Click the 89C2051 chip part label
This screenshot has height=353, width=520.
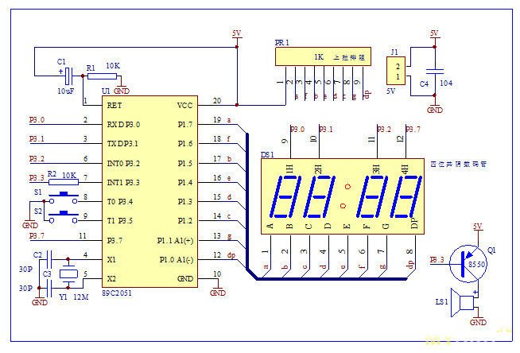[116, 293]
